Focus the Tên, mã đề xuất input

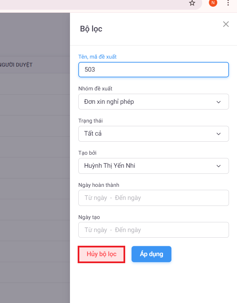click(x=153, y=70)
